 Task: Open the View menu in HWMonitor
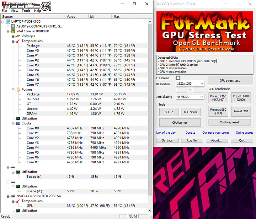[14, 11]
